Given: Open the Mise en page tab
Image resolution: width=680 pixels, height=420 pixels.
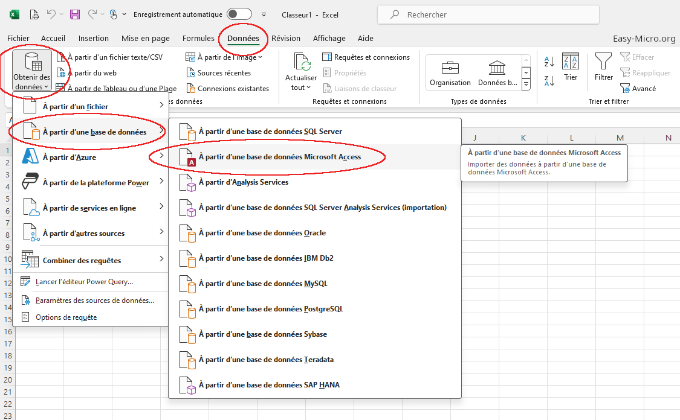Looking at the screenshot, I should click(x=146, y=38).
